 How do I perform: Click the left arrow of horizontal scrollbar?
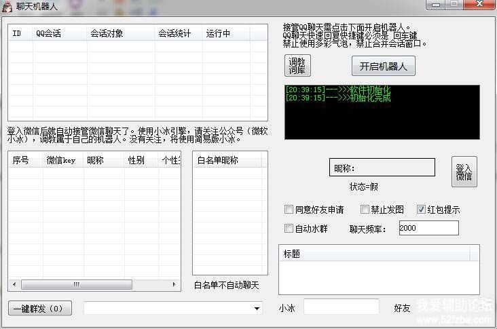[14, 285]
